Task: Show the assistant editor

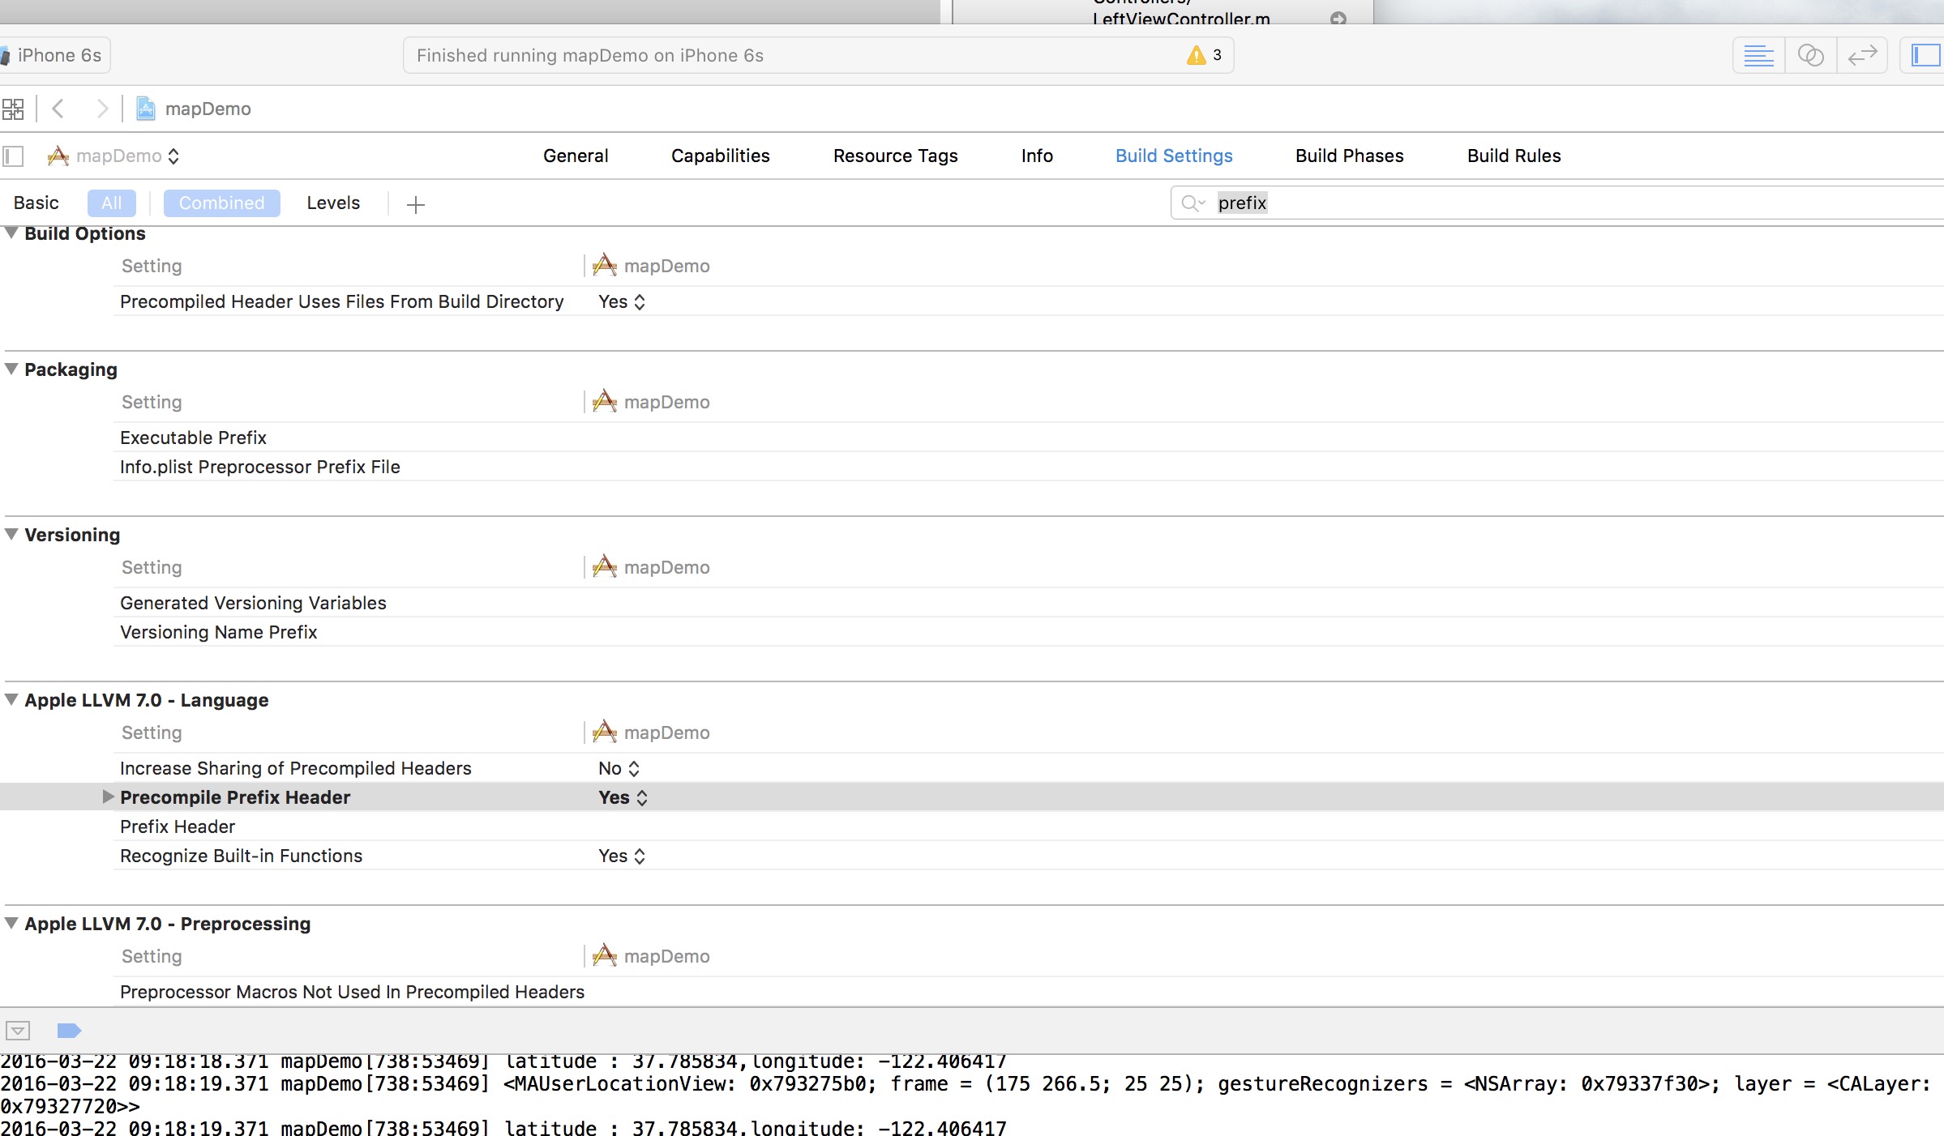Action: click(1810, 55)
